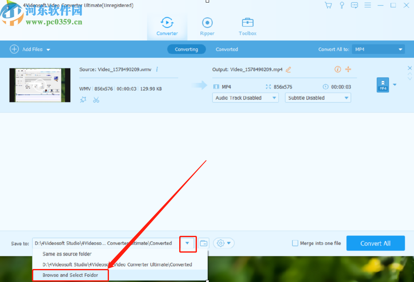Click the info icon beside the source filename
414x282 pixels.
pos(157,70)
